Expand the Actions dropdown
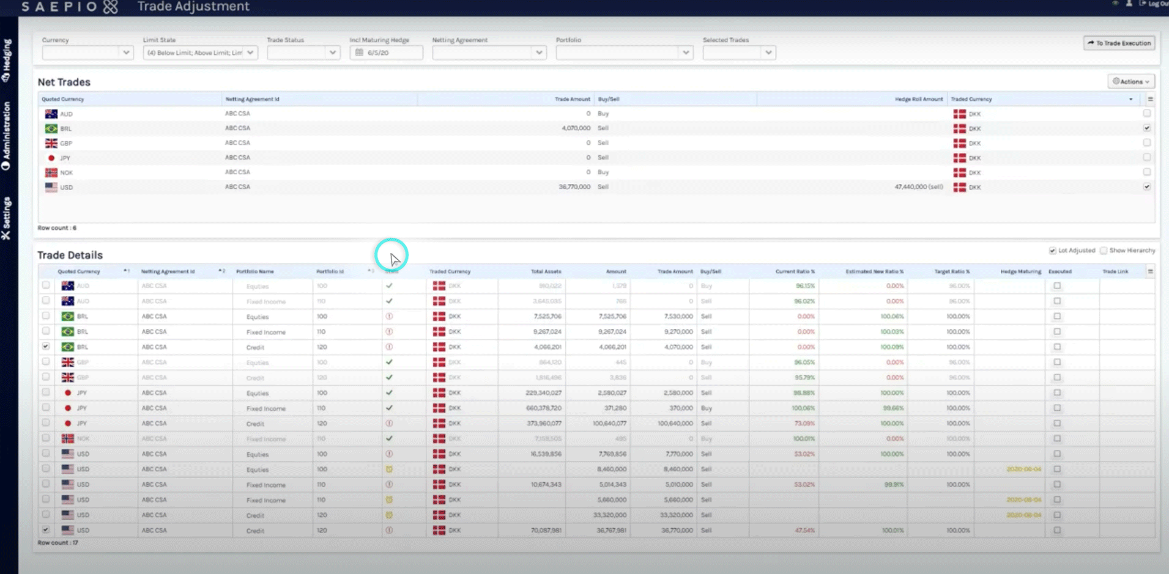This screenshot has width=1169, height=574. click(1131, 81)
